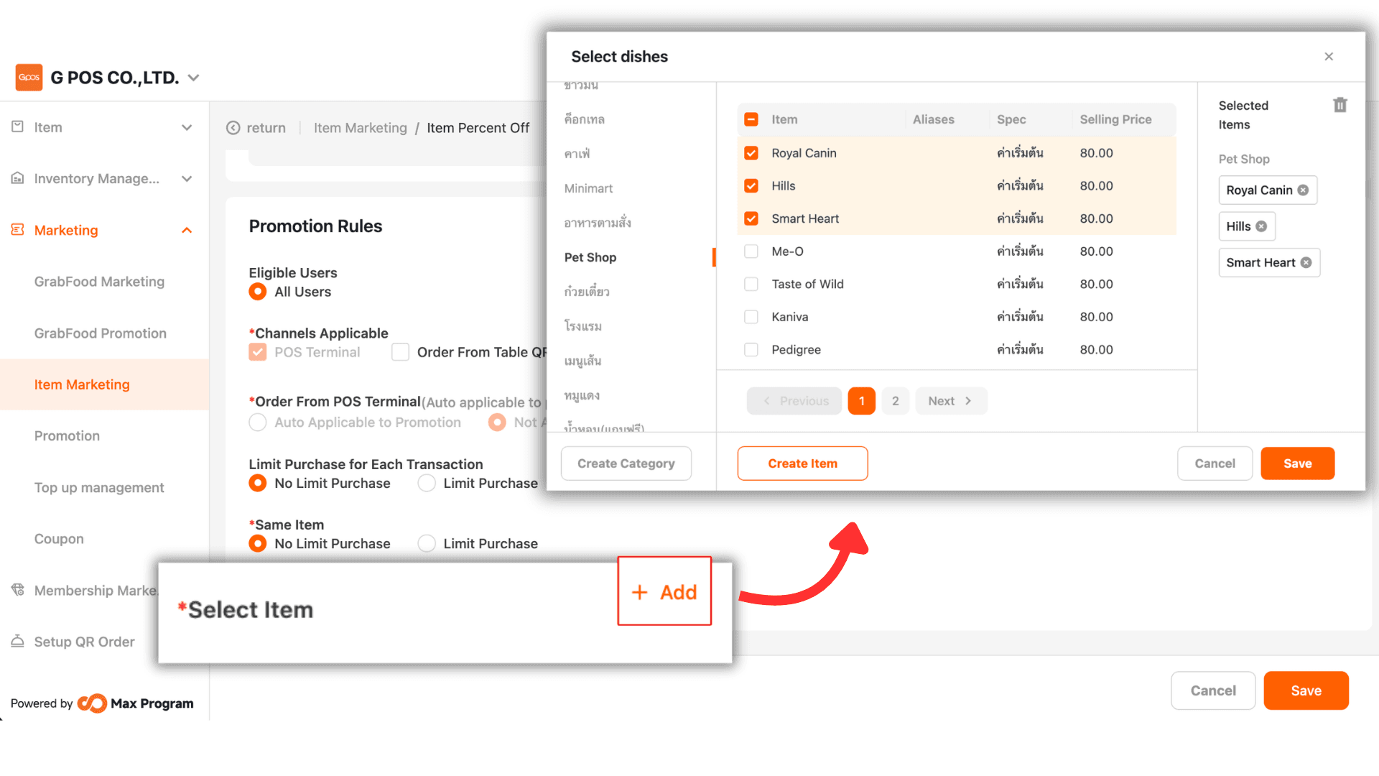The height and width of the screenshot is (776, 1379).
Task: Select Limit Purchase for each transaction
Action: 427,484
